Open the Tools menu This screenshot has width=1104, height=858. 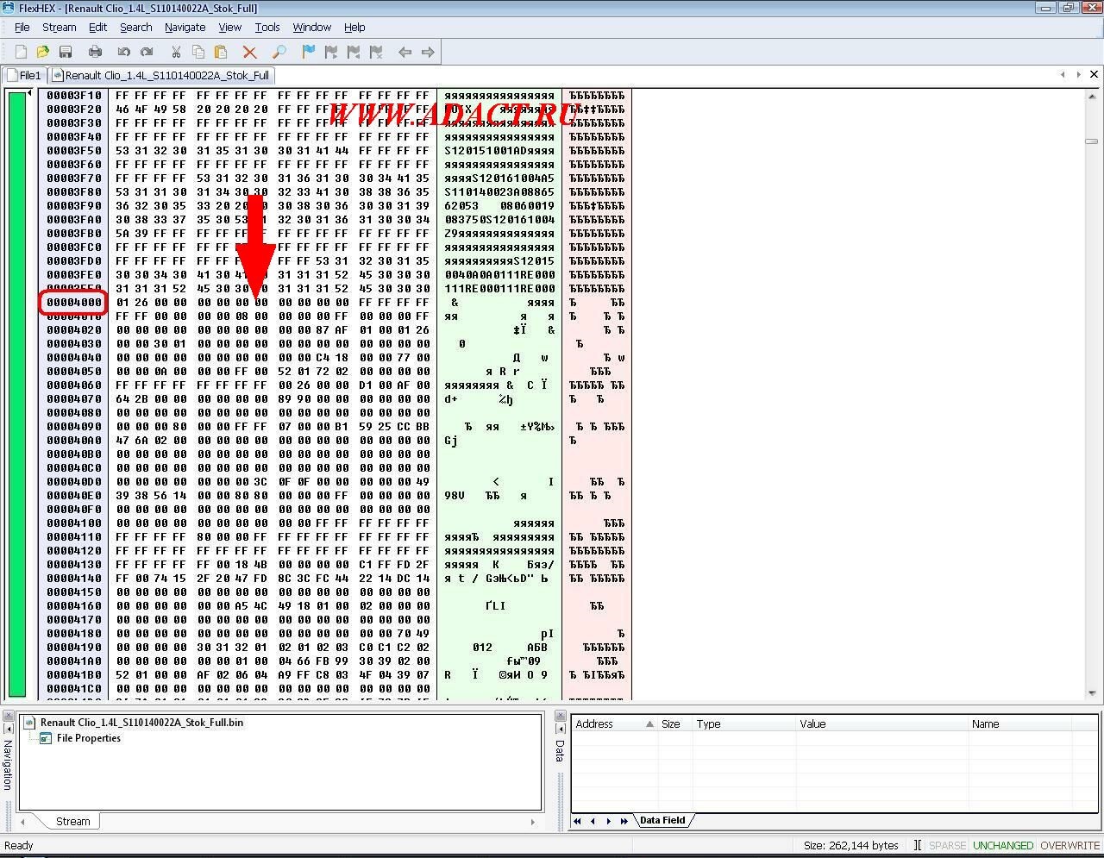(267, 28)
